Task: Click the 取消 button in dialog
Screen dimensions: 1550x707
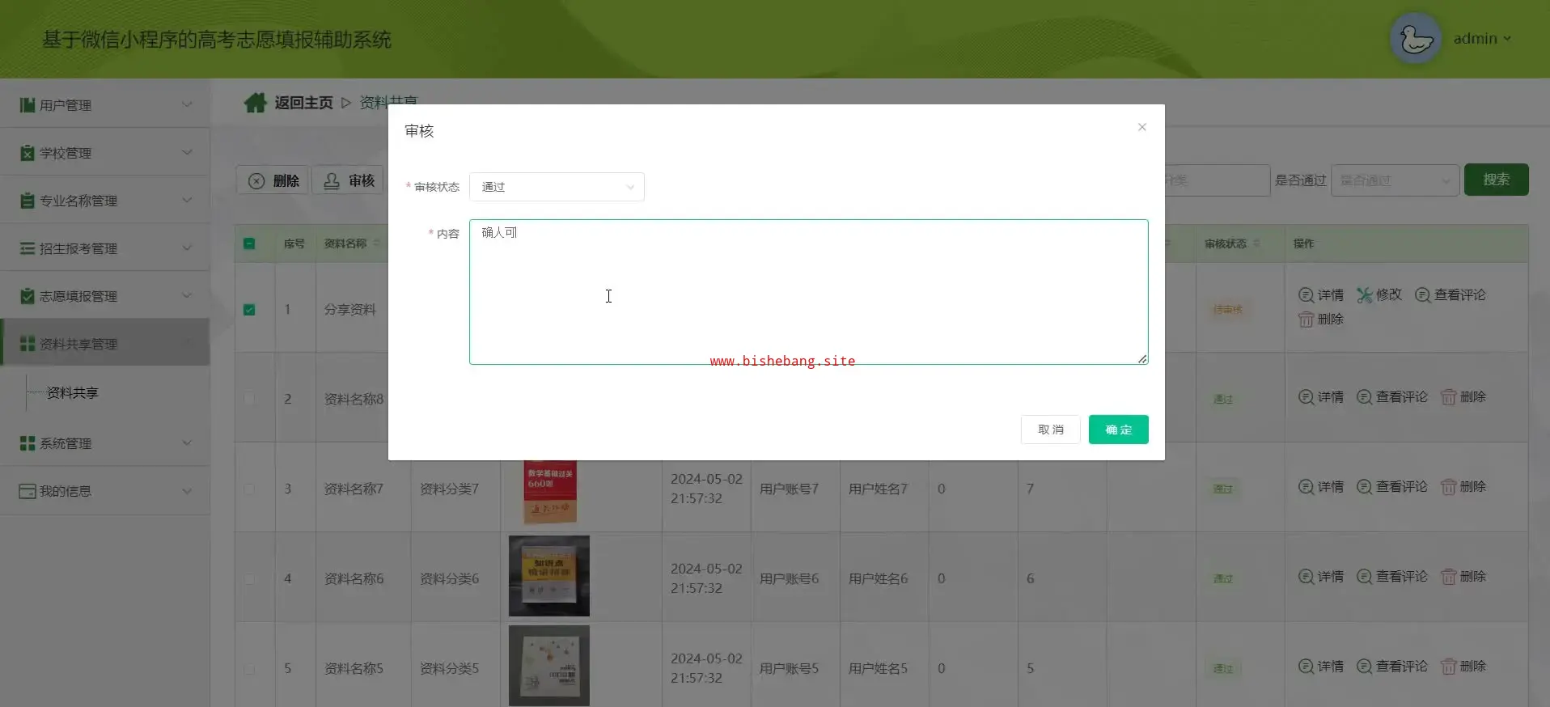Action: (x=1050, y=430)
